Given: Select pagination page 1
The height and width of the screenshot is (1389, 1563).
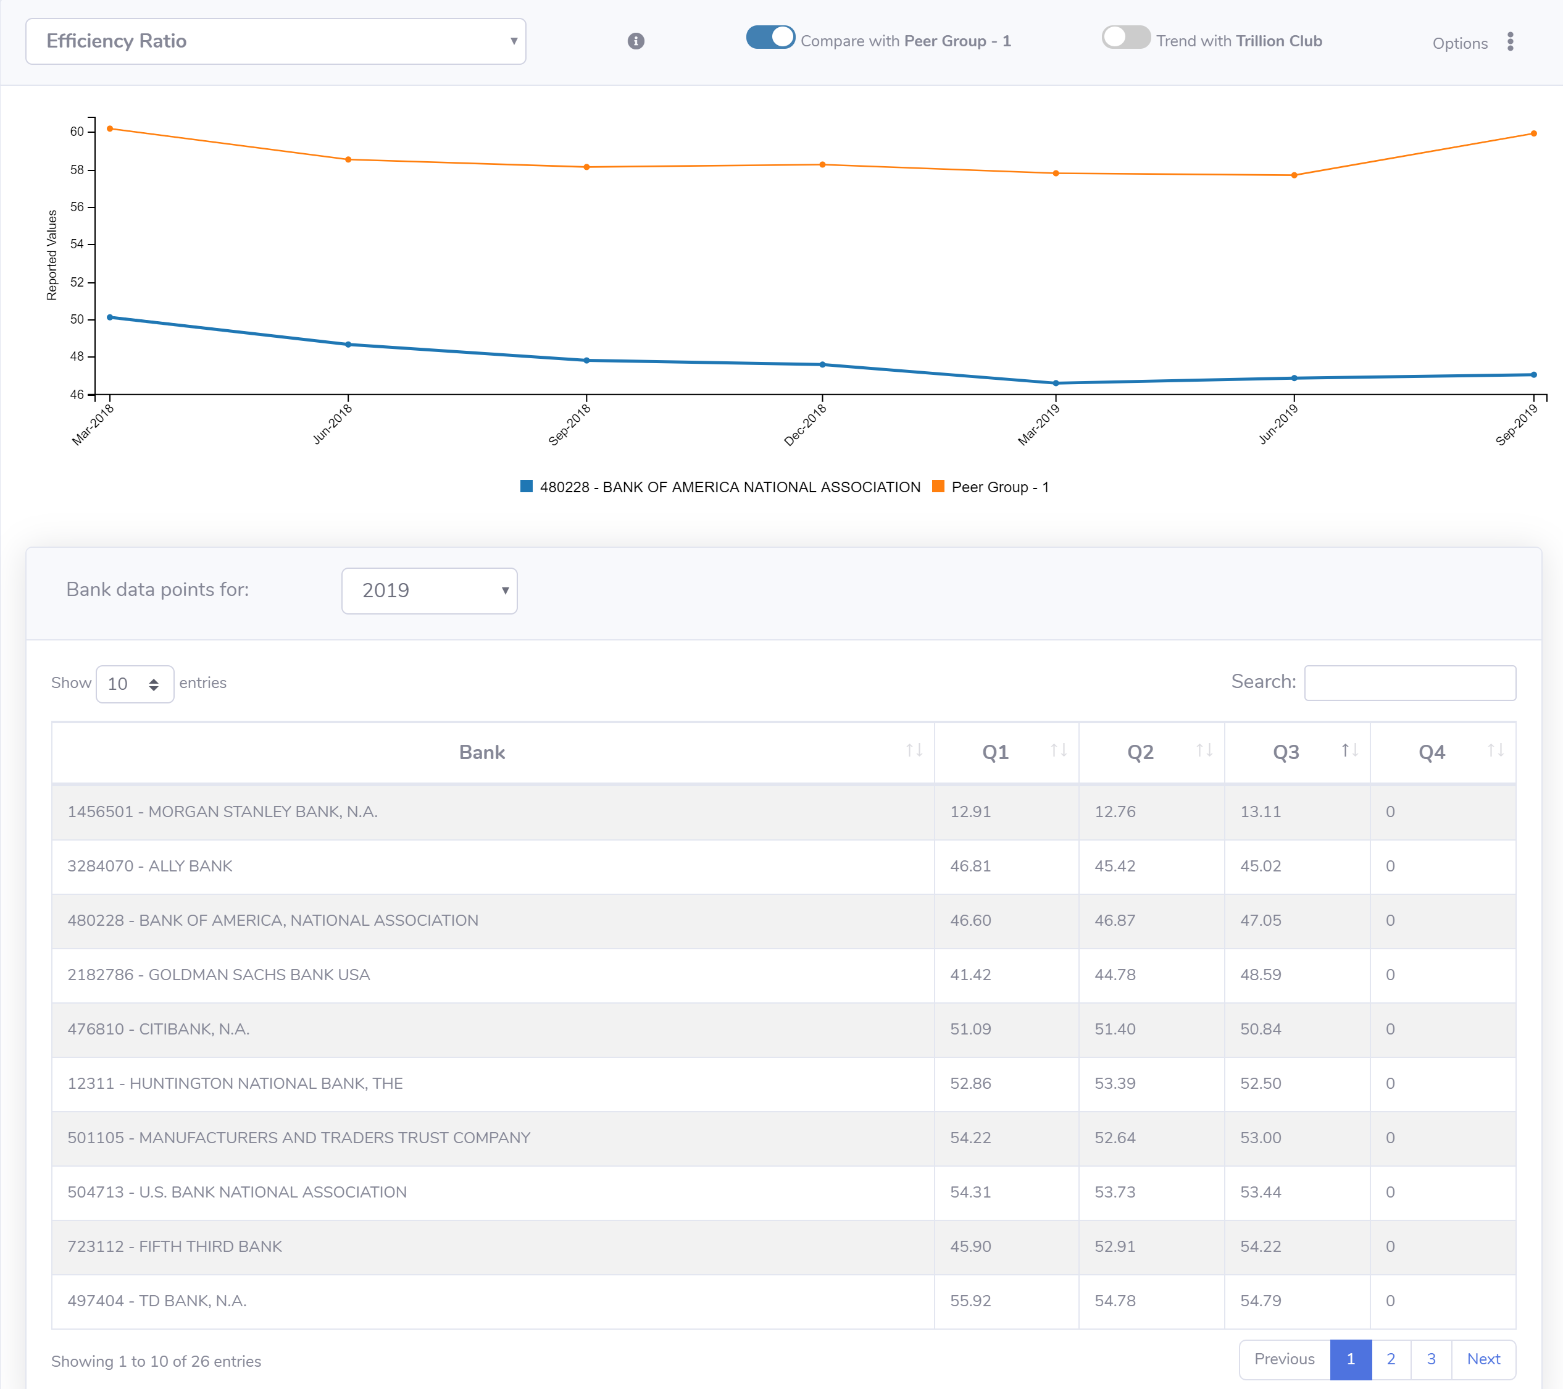Looking at the screenshot, I should (x=1351, y=1359).
